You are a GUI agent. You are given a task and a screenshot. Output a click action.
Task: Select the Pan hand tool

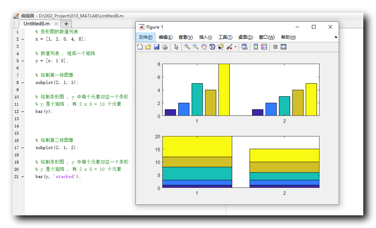pos(204,47)
